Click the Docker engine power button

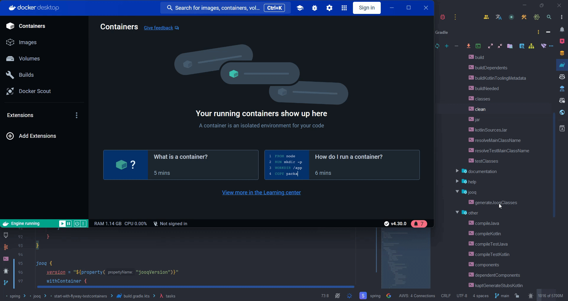pyautogui.click(x=77, y=224)
